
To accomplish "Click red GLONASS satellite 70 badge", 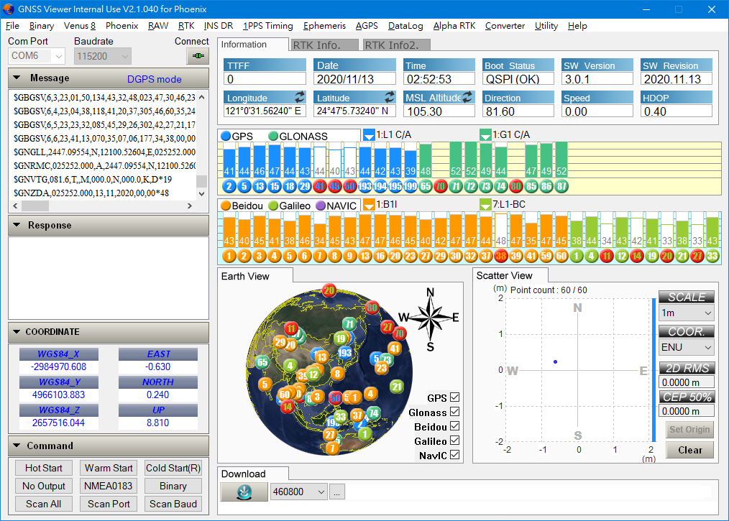I will point(441,186).
